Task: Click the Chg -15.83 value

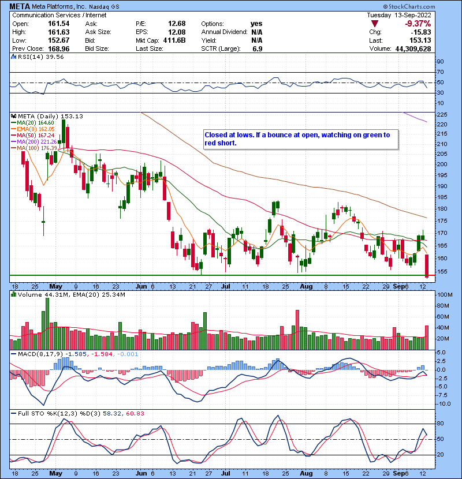Action: point(421,32)
